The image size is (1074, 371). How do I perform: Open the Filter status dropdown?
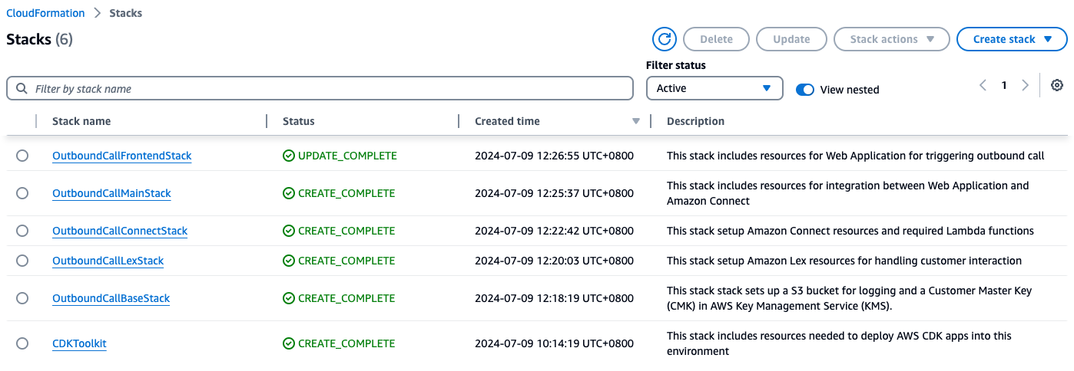(714, 88)
